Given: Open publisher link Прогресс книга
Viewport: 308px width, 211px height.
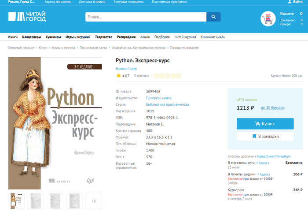Looking at the screenshot, I should click(158, 98).
